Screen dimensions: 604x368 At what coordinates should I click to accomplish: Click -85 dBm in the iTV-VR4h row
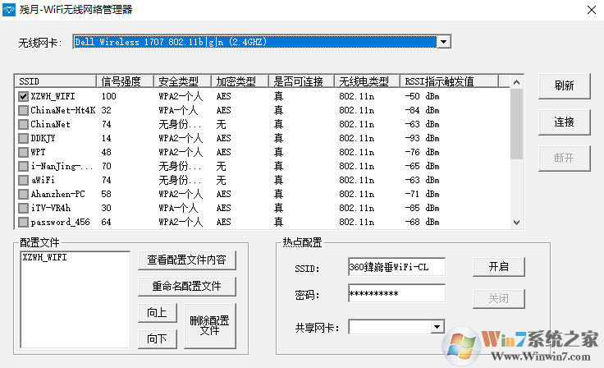coord(422,209)
